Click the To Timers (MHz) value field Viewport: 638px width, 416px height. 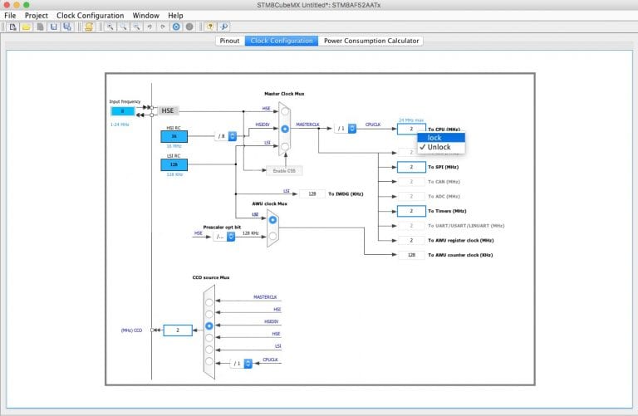(x=411, y=211)
